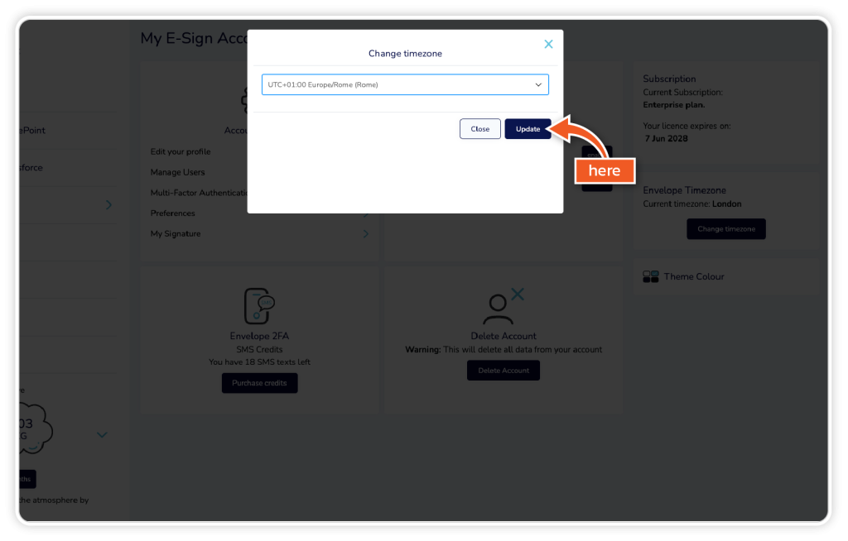Open Manage Users
The height and width of the screenshot is (541, 848).
(x=177, y=172)
